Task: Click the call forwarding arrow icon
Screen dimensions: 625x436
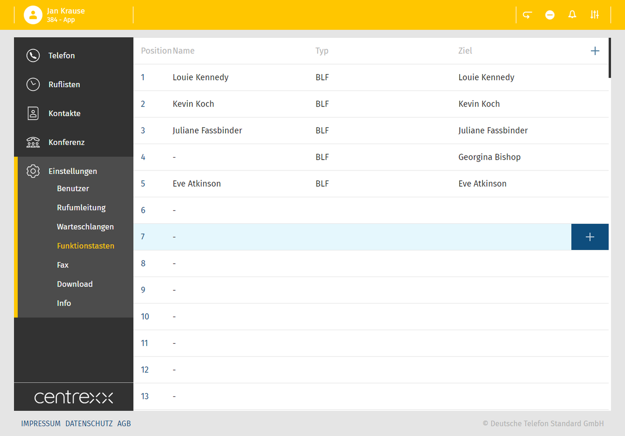Action: click(527, 15)
